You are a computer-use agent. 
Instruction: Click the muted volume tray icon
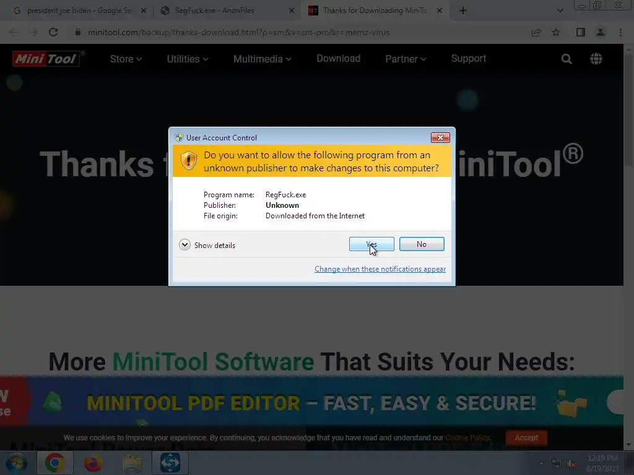(x=571, y=464)
